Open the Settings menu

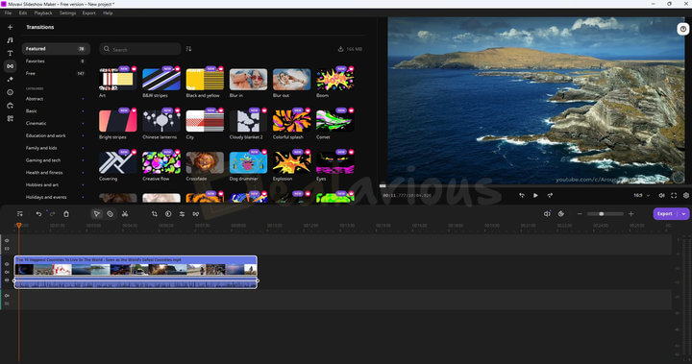tap(68, 13)
